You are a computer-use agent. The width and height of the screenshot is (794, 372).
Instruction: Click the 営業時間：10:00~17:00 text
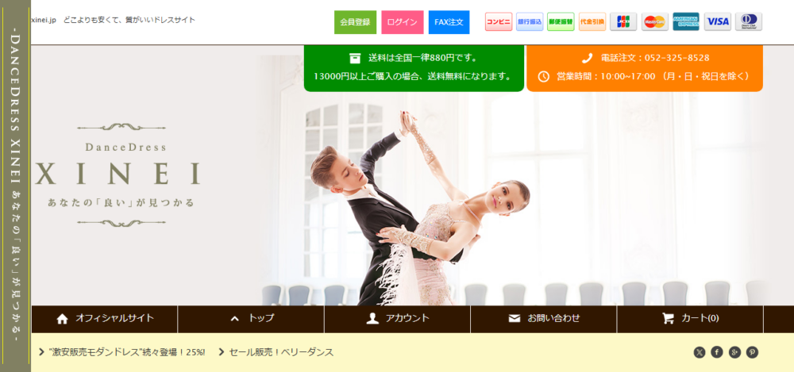click(653, 76)
